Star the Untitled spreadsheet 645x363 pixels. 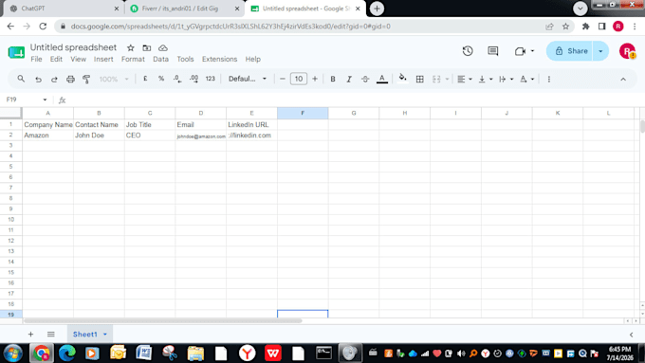pos(130,47)
